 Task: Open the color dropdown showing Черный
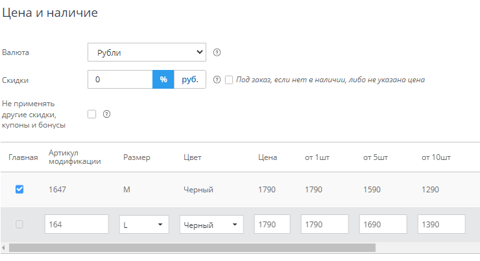click(211, 225)
